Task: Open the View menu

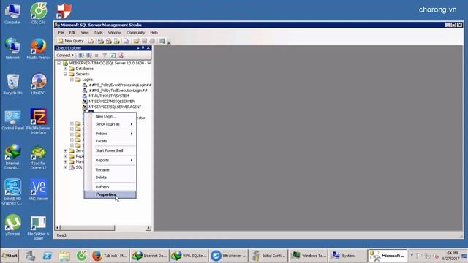Action: click(85, 32)
